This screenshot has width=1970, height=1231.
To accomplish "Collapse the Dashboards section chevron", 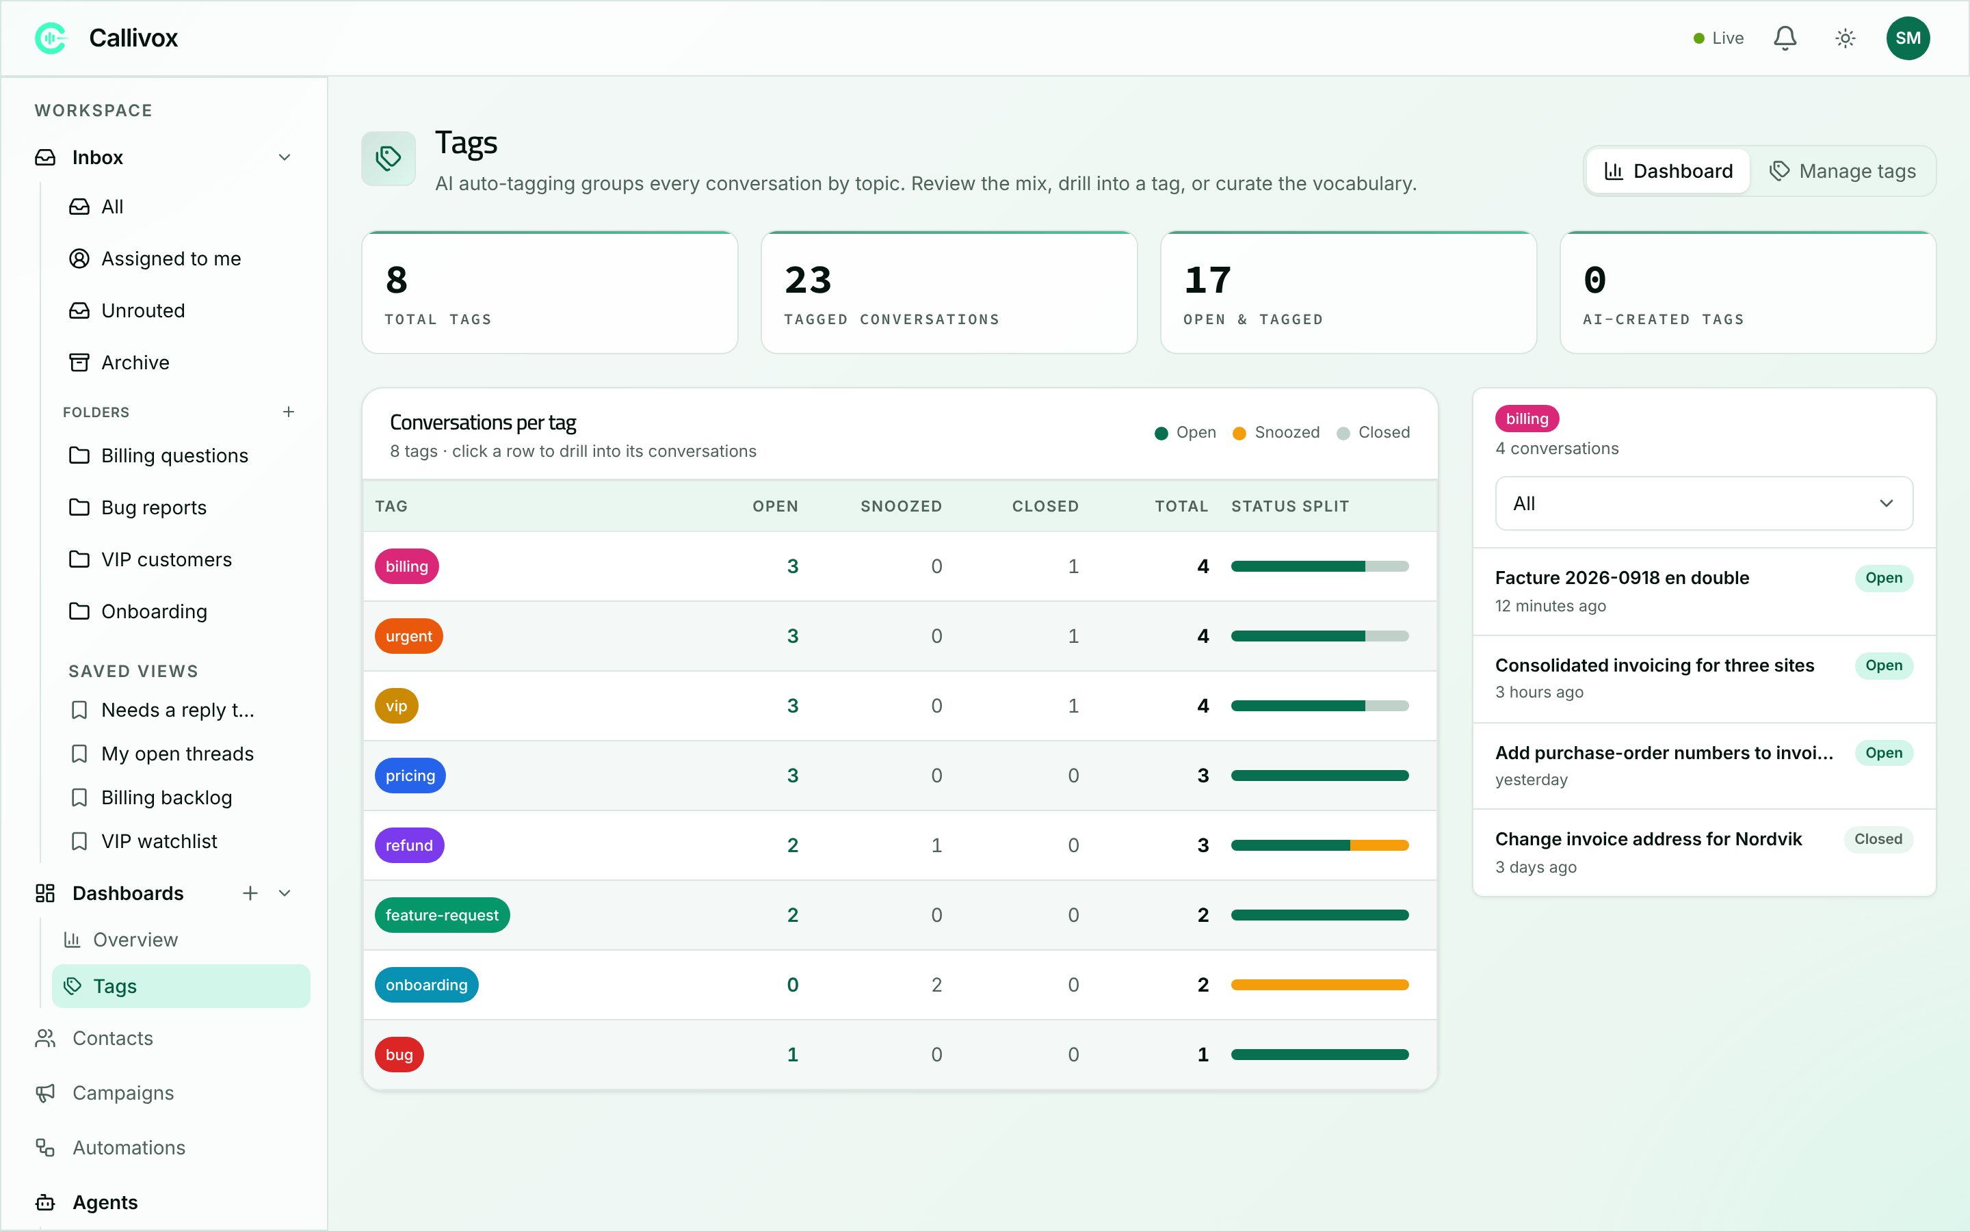I will tap(284, 893).
